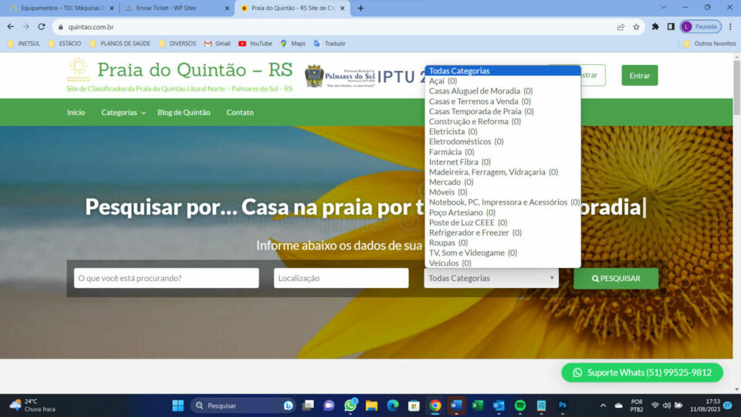Choose Refrigerador e Freezer option
The height and width of the screenshot is (417, 741).
point(502,232)
